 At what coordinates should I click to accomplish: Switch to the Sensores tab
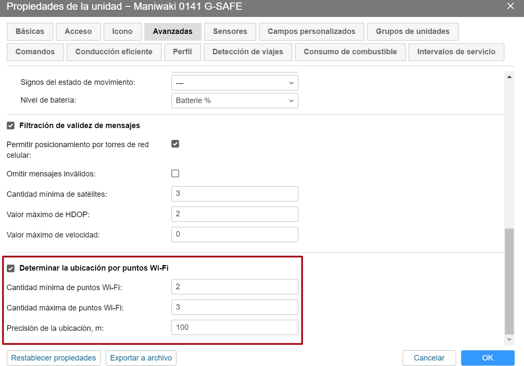point(230,31)
